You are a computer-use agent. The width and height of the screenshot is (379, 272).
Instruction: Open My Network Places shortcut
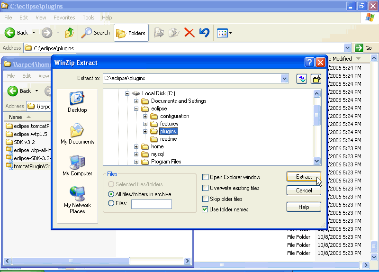tap(77, 193)
